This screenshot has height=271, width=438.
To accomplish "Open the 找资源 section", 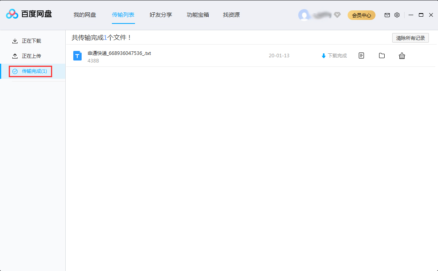I will pyautogui.click(x=231, y=15).
